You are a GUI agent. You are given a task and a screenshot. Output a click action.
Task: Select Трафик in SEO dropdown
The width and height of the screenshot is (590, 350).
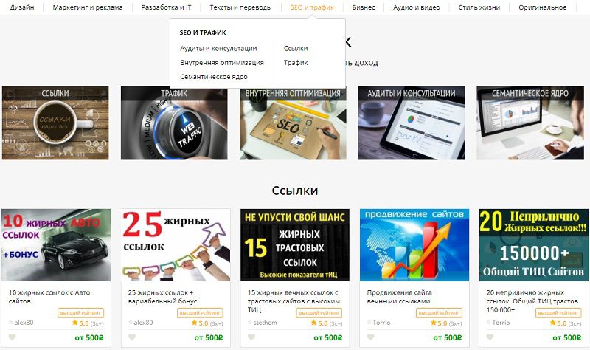tap(296, 63)
